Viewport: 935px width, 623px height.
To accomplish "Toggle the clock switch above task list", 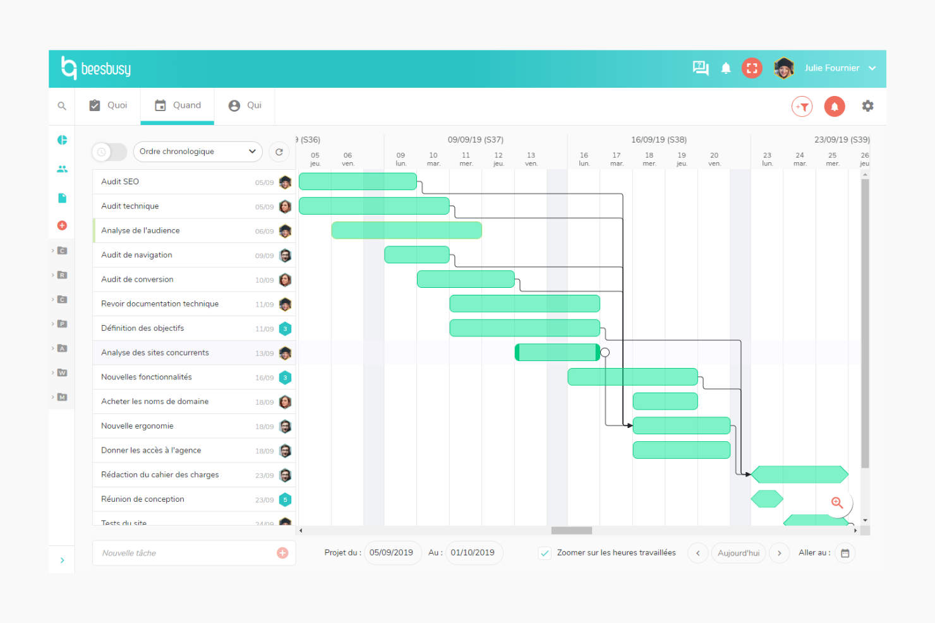I will point(109,152).
